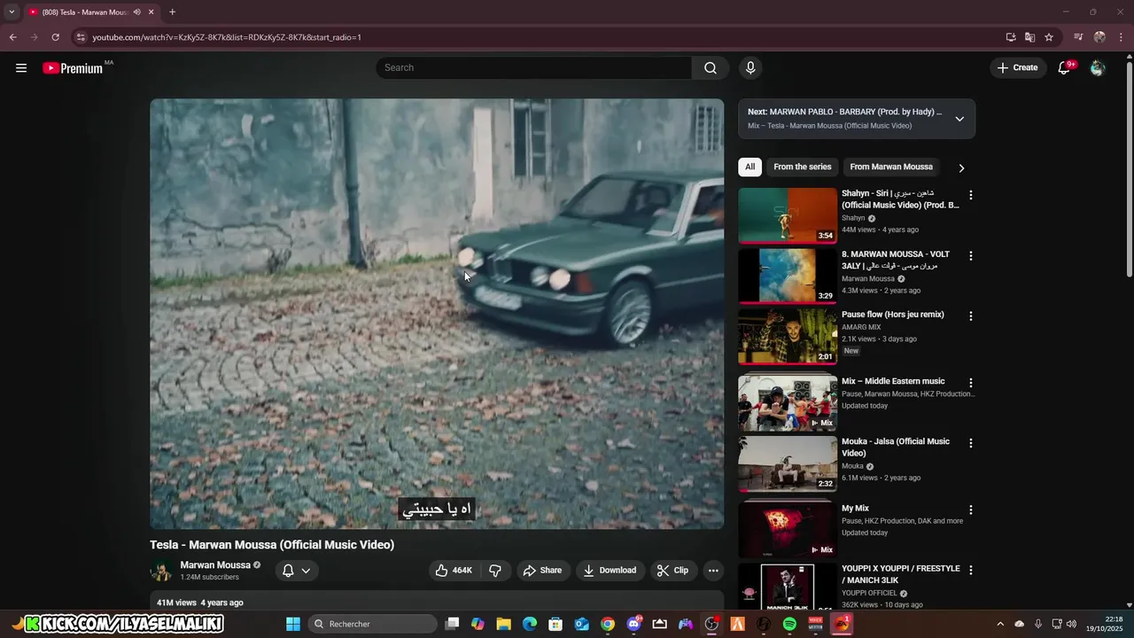
Task: Open Spotify from the taskbar
Action: pos(789,624)
